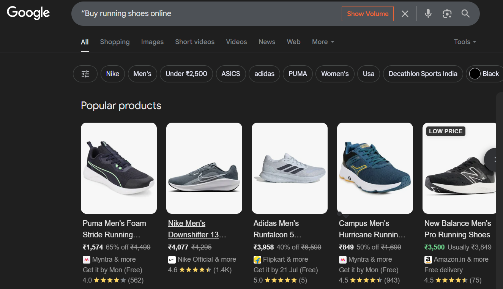503x289 pixels.
Task: Click the Nike swoosh seller icon
Action: point(172,259)
